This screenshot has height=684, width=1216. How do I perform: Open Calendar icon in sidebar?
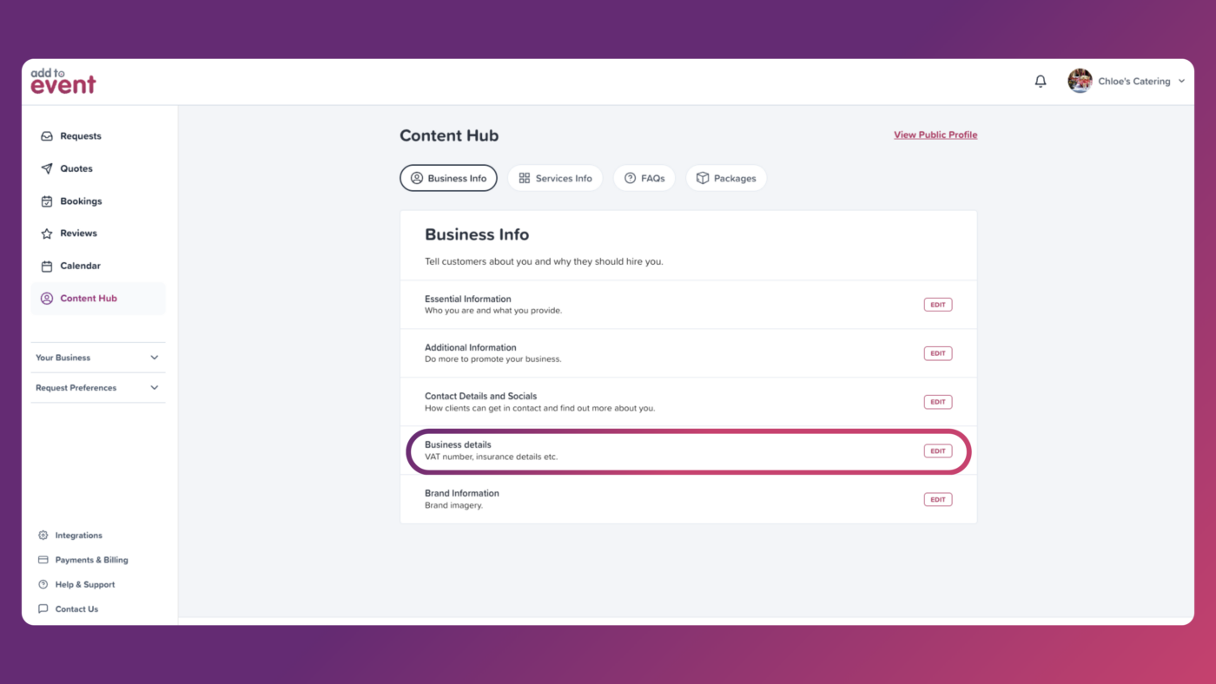click(47, 266)
